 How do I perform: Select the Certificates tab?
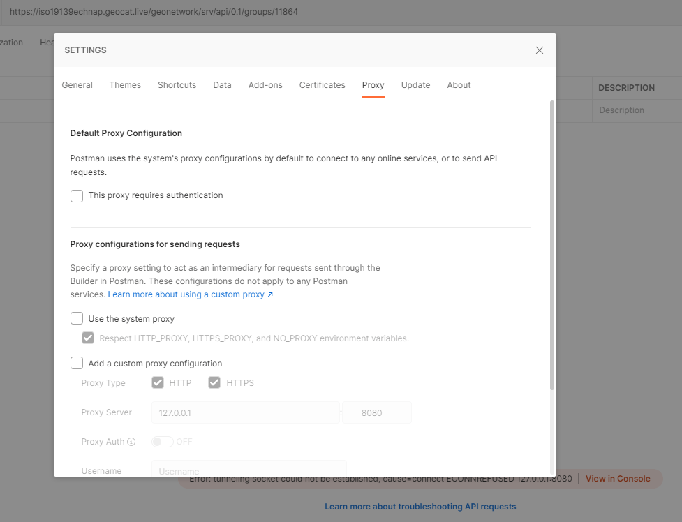pos(322,85)
